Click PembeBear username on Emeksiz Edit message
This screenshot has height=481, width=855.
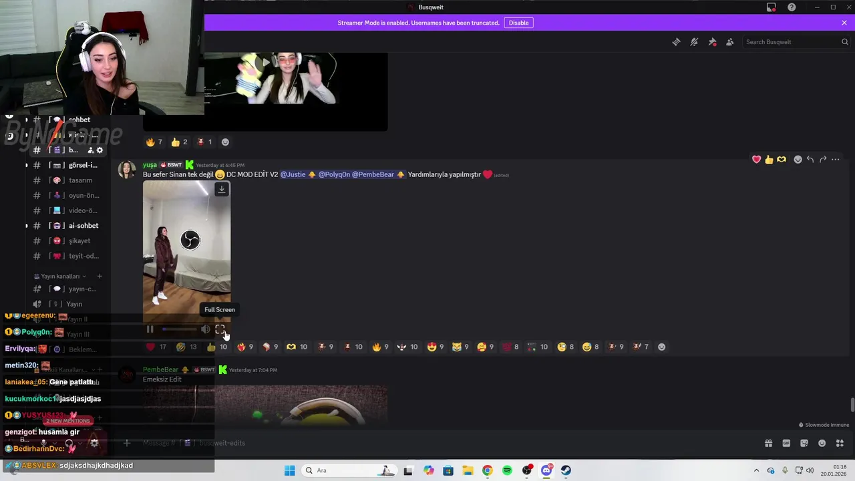click(x=160, y=369)
